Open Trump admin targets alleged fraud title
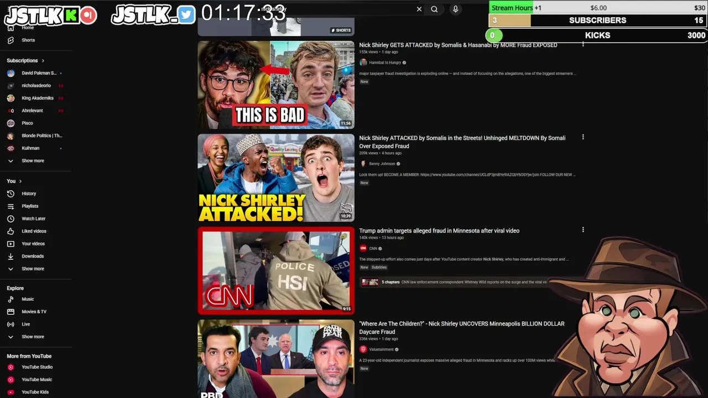This screenshot has height=398, width=708. (439, 231)
